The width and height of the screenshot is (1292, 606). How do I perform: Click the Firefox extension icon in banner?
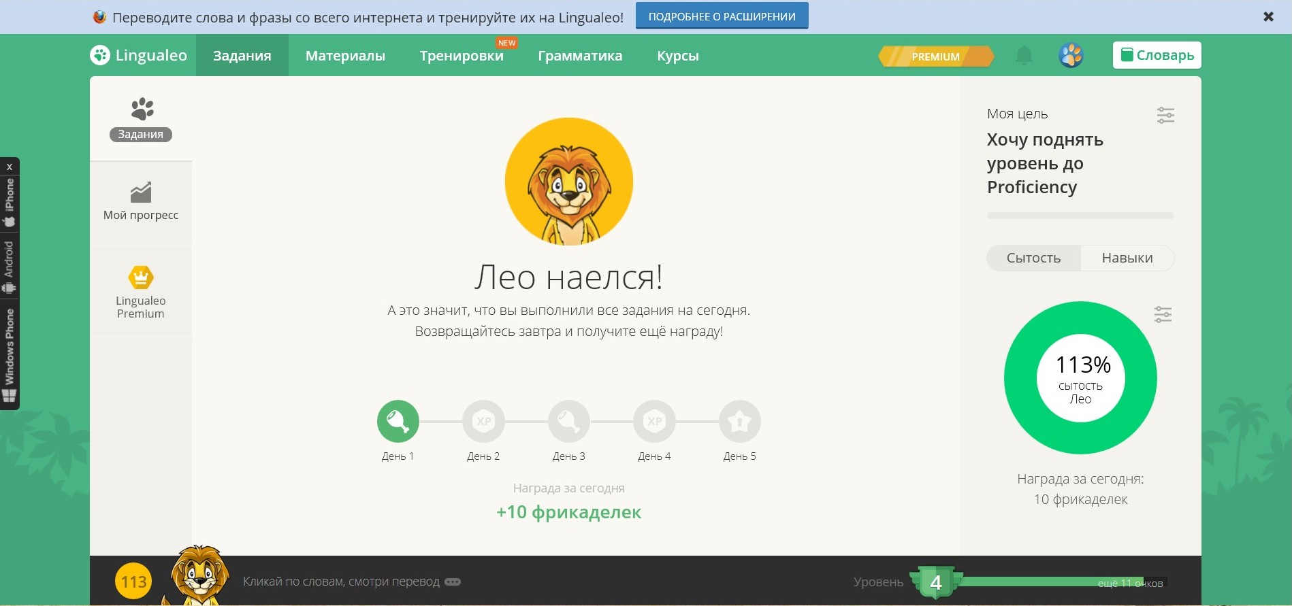pos(99,17)
